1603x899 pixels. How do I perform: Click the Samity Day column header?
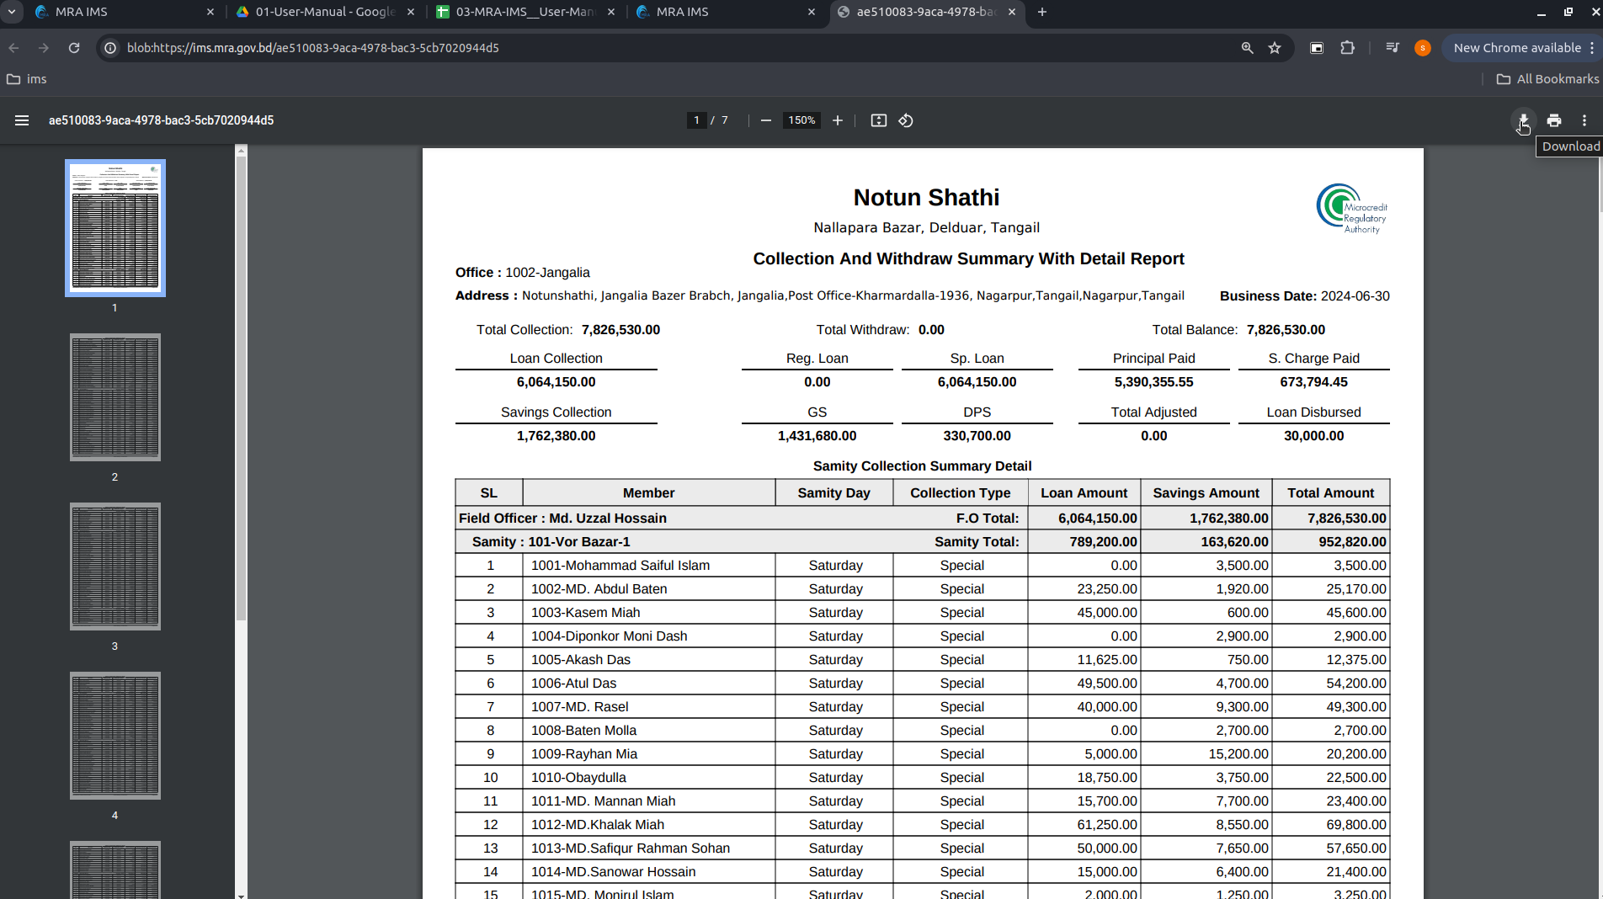[x=833, y=493]
